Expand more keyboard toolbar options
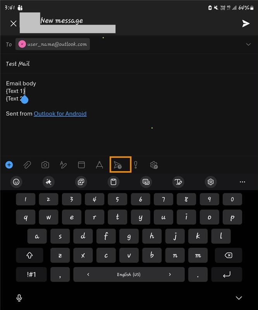This screenshot has height=310, width=258. click(243, 182)
